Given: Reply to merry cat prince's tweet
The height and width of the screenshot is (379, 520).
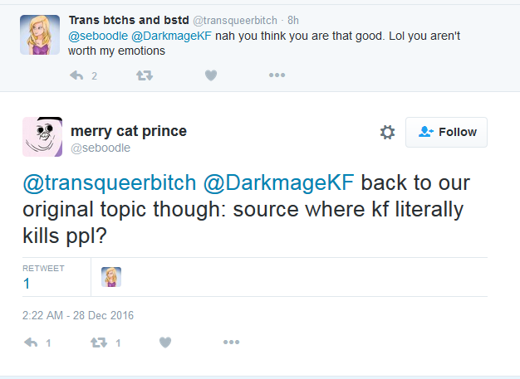Looking at the screenshot, I should [x=31, y=343].
